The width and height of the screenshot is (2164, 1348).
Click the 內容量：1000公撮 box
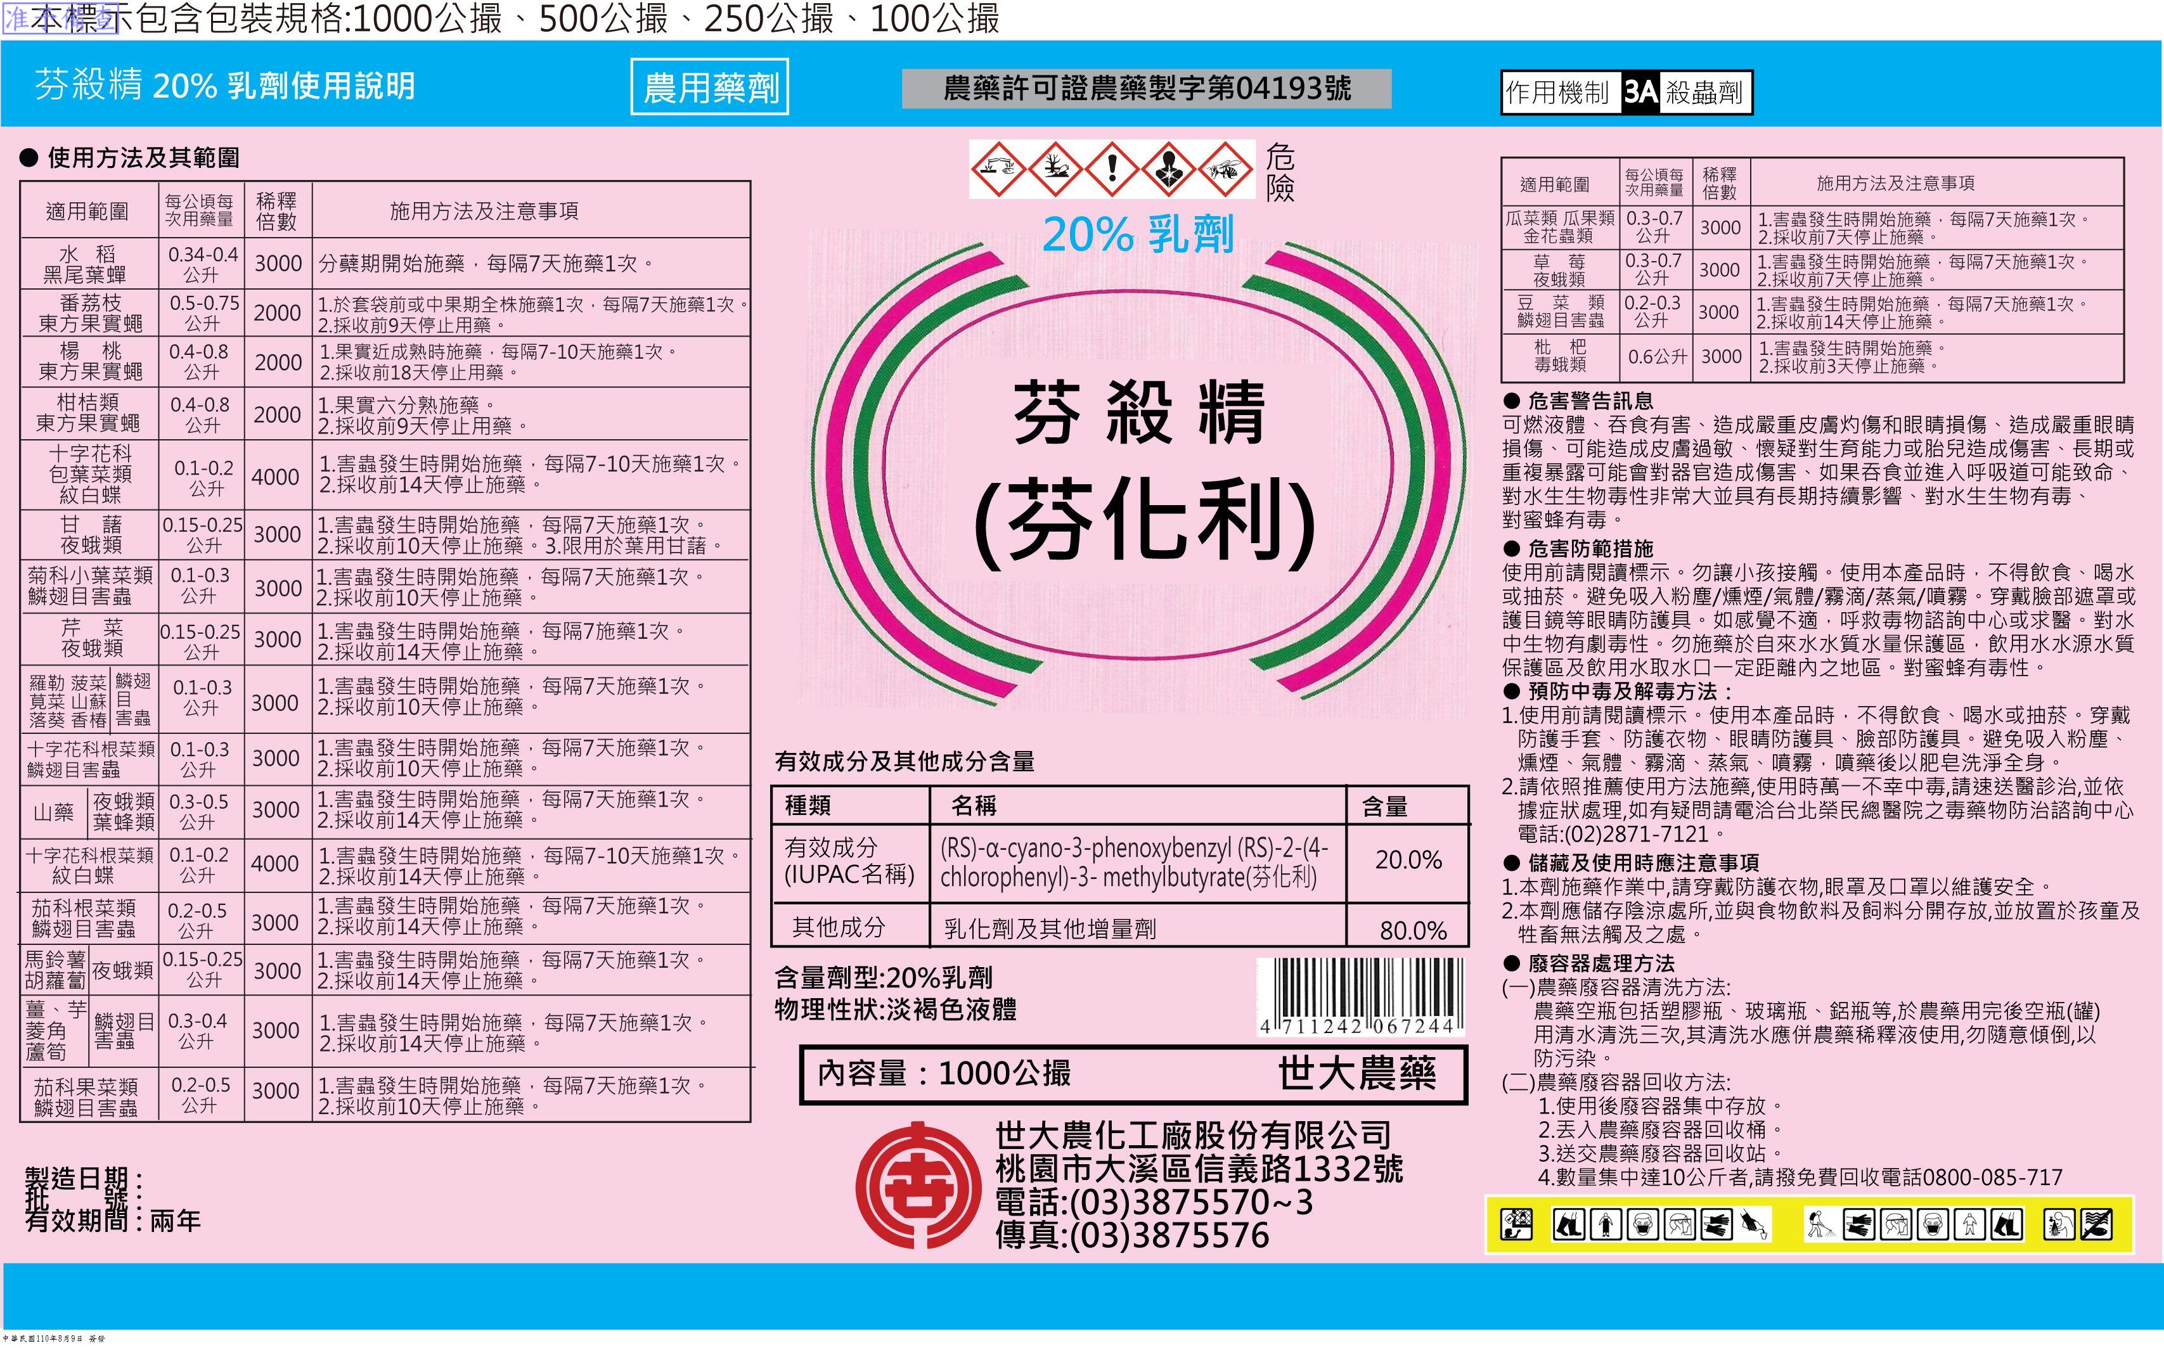pyautogui.click(x=1133, y=1074)
